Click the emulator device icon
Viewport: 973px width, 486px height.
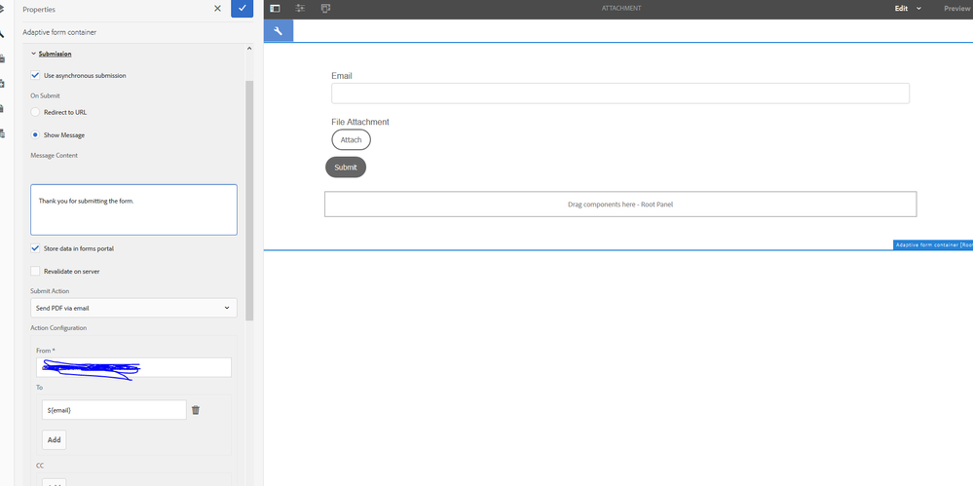(325, 9)
